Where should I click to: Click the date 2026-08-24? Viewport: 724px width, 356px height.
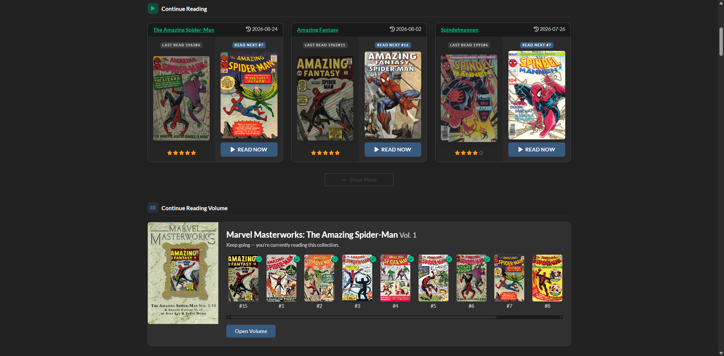click(265, 29)
